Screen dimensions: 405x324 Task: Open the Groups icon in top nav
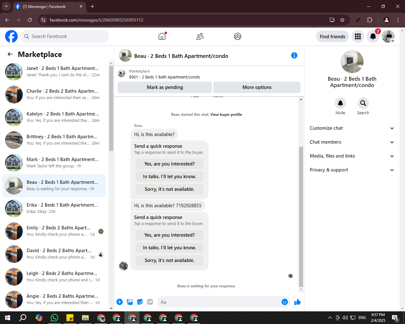point(238,36)
